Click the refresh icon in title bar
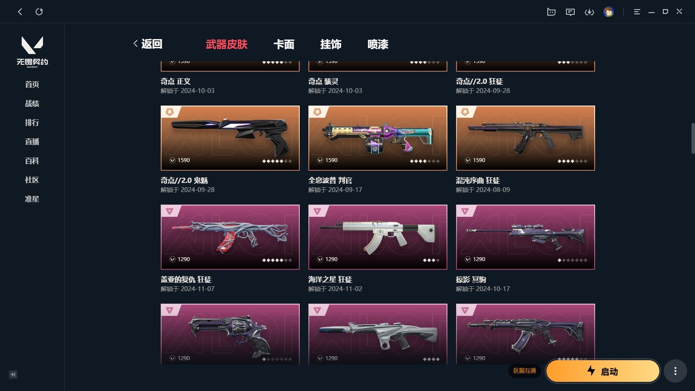This screenshot has width=695, height=391. [39, 12]
